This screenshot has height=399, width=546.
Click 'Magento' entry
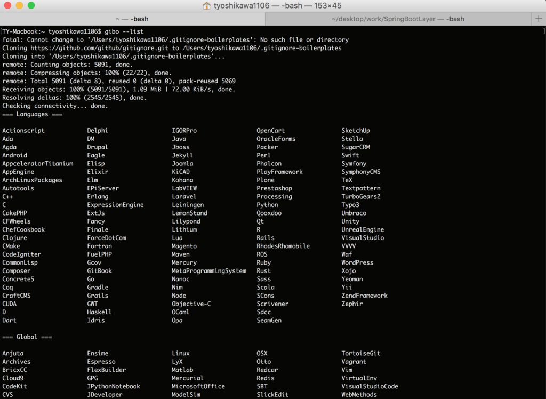(x=184, y=246)
